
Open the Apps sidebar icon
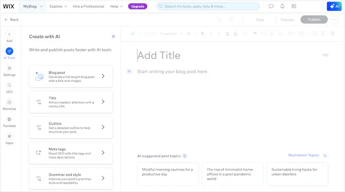pos(9,136)
